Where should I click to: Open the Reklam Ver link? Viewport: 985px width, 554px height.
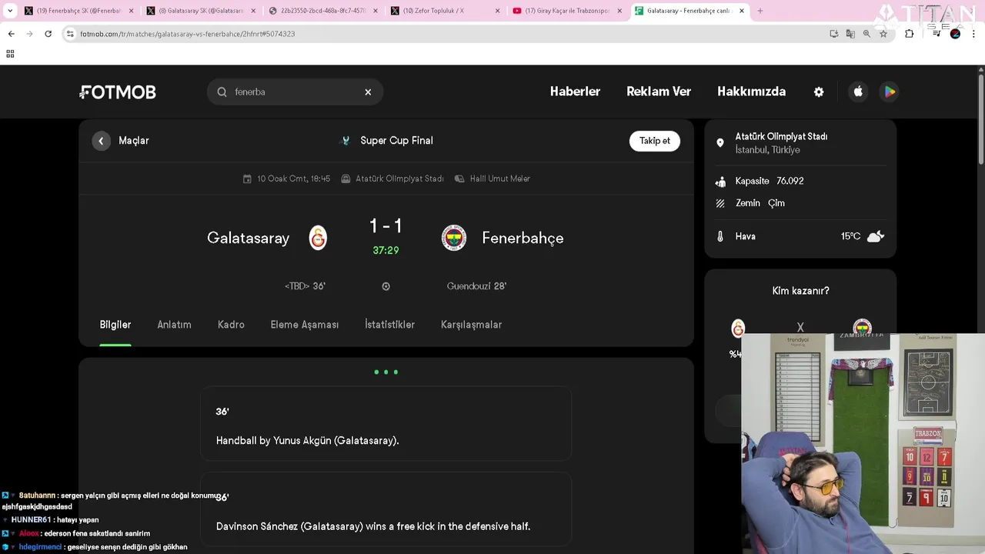pyautogui.click(x=659, y=92)
